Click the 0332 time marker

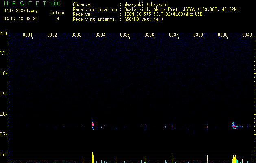point(52,35)
